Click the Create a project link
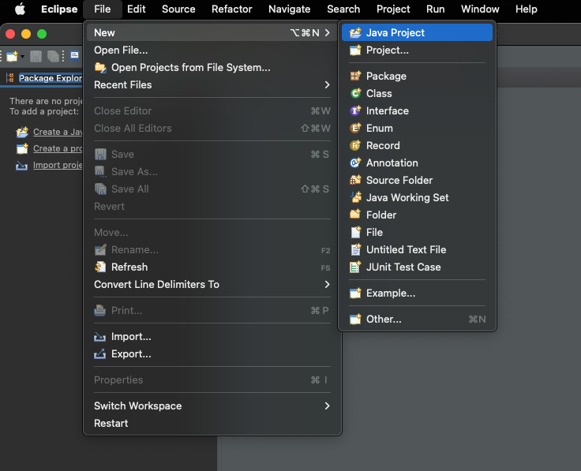Viewport: 581px width, 471px height. pyautogui.click(x=58, y=148)
